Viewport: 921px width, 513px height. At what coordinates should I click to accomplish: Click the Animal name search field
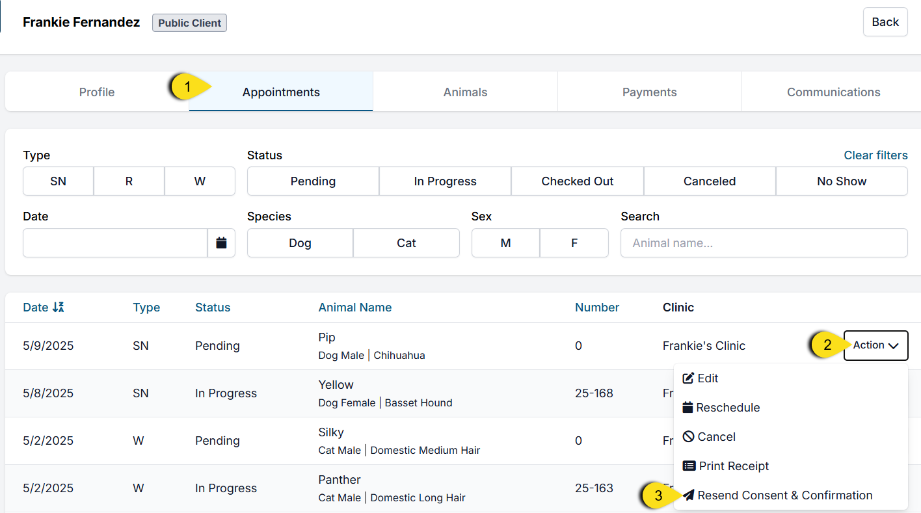764,243
